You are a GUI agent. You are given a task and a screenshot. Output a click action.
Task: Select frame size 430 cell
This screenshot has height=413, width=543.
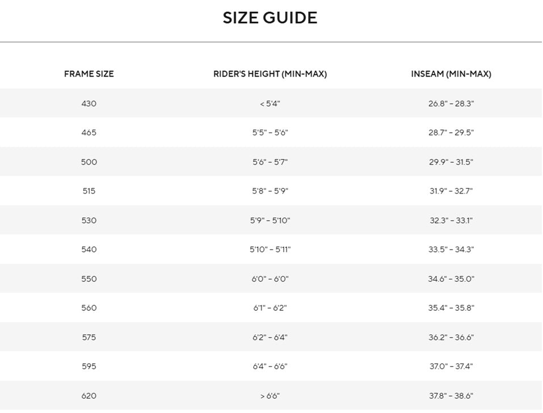89,103
